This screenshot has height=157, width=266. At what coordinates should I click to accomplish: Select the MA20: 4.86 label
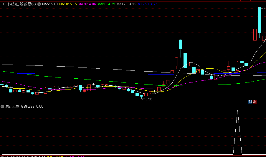87,4
